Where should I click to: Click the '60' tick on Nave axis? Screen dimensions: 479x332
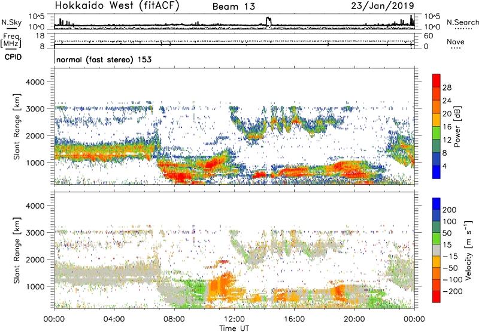pyautogui.click(x=428, y=36)
